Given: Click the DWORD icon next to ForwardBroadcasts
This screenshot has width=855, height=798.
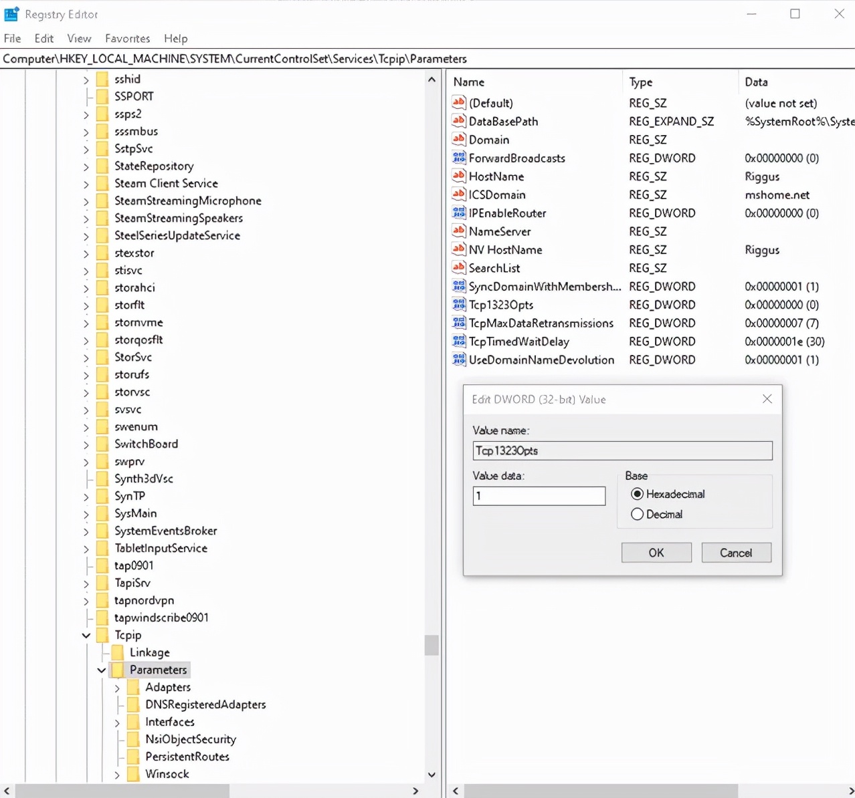Looking at the screenshot, I should tap(459, 158).
